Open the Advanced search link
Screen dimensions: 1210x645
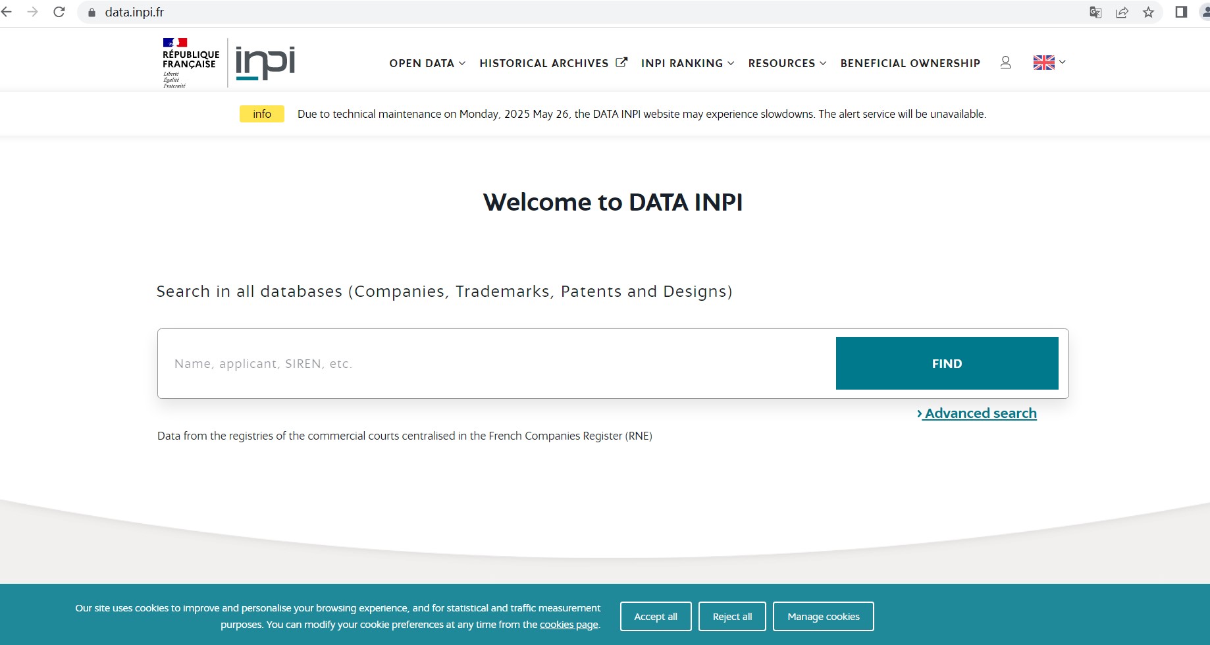[977, 413]
